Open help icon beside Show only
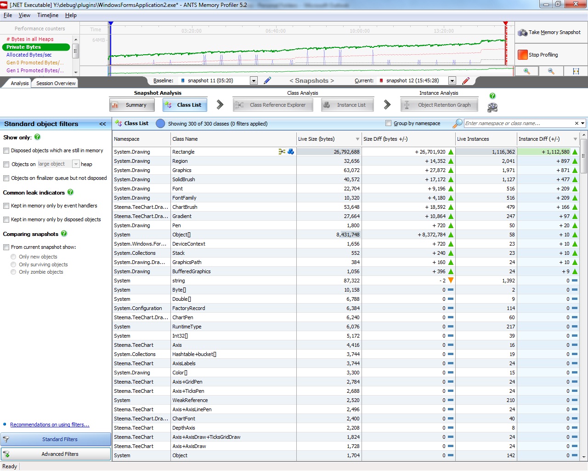The height and width of the screenshot is (471, 588). pyautogui.click(x=37, y=137)
